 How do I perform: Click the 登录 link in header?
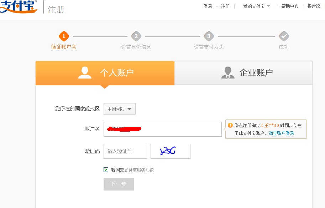point(208,6)
